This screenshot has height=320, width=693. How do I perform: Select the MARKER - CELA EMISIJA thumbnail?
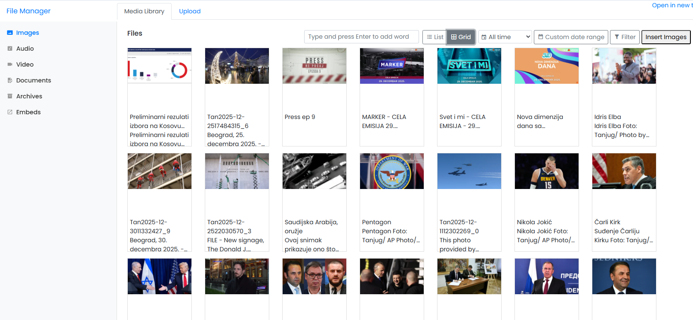tap(392, 66)
